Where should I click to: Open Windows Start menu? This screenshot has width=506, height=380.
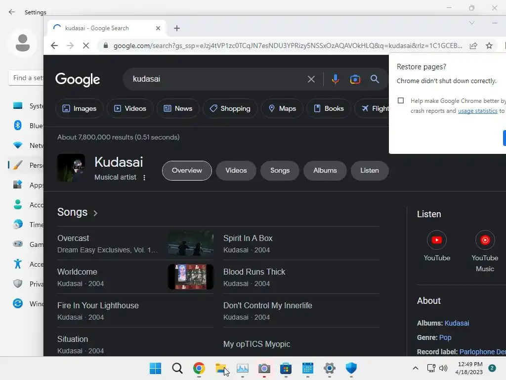[155, 368]
